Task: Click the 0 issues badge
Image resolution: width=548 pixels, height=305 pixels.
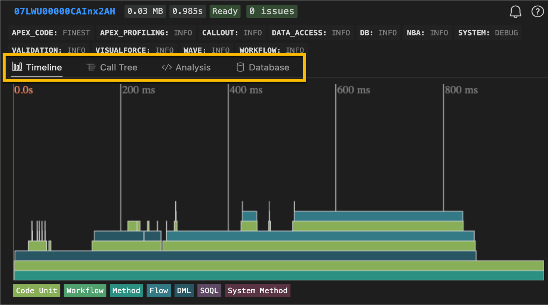Action: [x=272, y=11]
